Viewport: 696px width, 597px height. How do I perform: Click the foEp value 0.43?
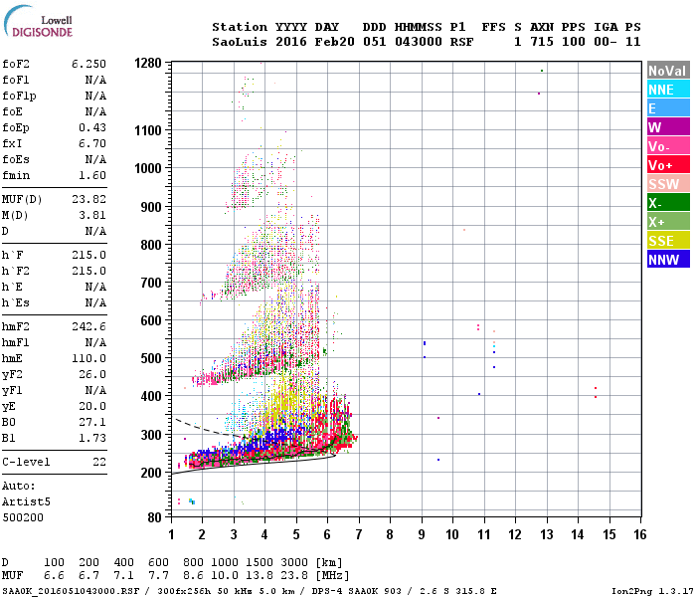click(92, 127)
